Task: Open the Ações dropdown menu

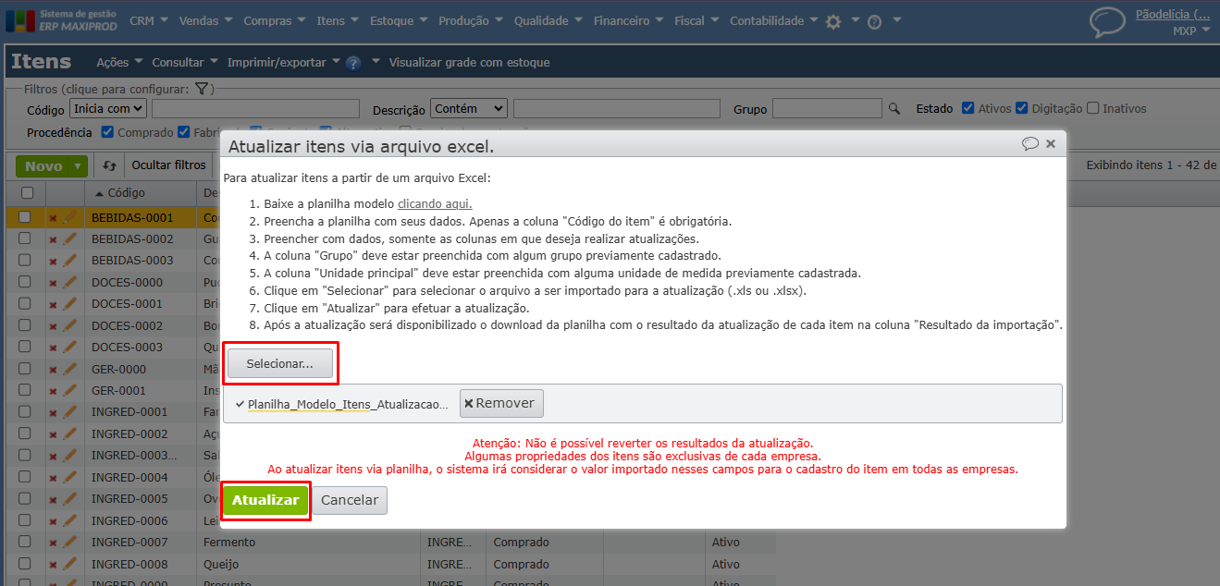Action: click(x=119, y=63)
